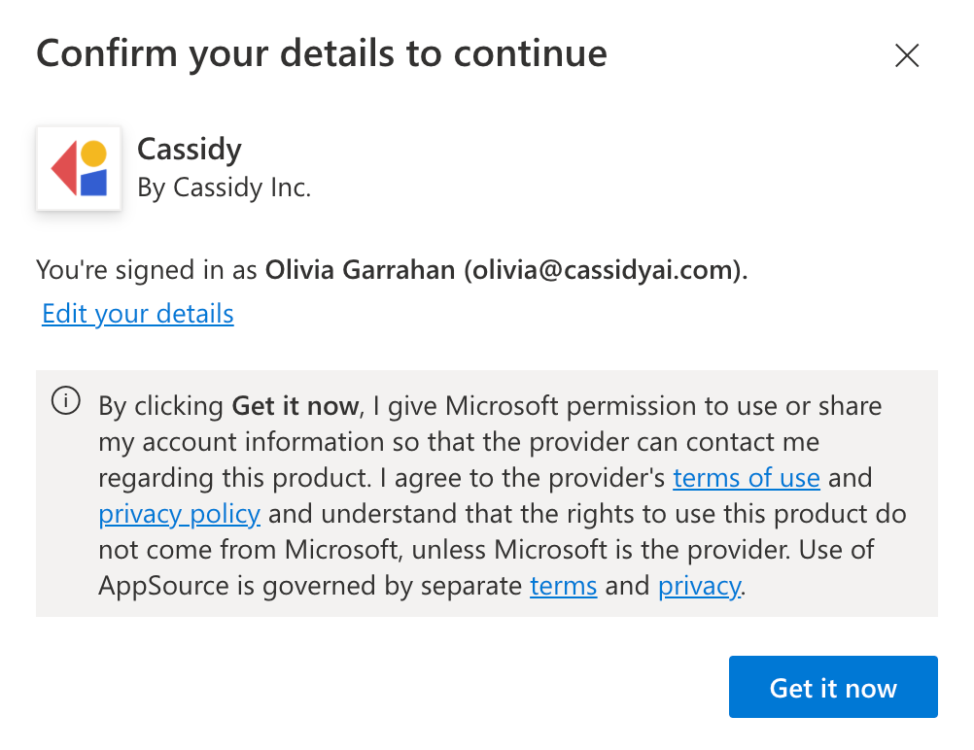Click the You're signed in as text

pos(146,269)
